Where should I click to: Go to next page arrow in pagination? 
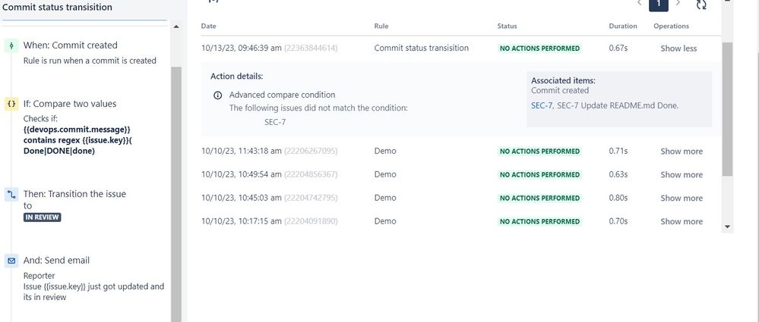[x=678, y=3]
